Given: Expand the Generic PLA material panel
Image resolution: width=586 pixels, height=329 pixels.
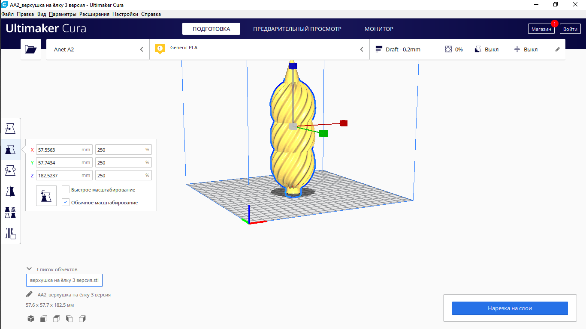Looking at the screenshot, I should (x=260, y=49).
